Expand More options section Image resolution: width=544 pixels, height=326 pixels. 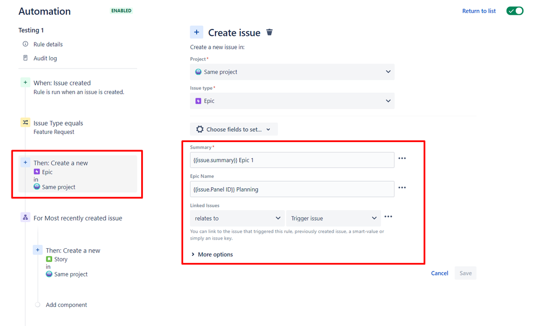(x=212, y=254)
